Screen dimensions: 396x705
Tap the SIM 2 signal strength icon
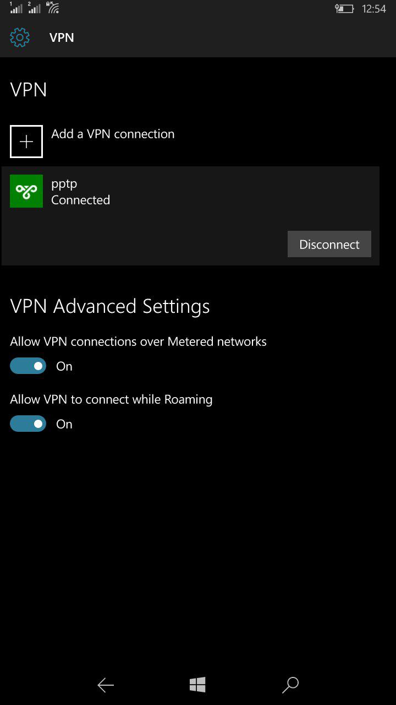[x=34, y=8]
